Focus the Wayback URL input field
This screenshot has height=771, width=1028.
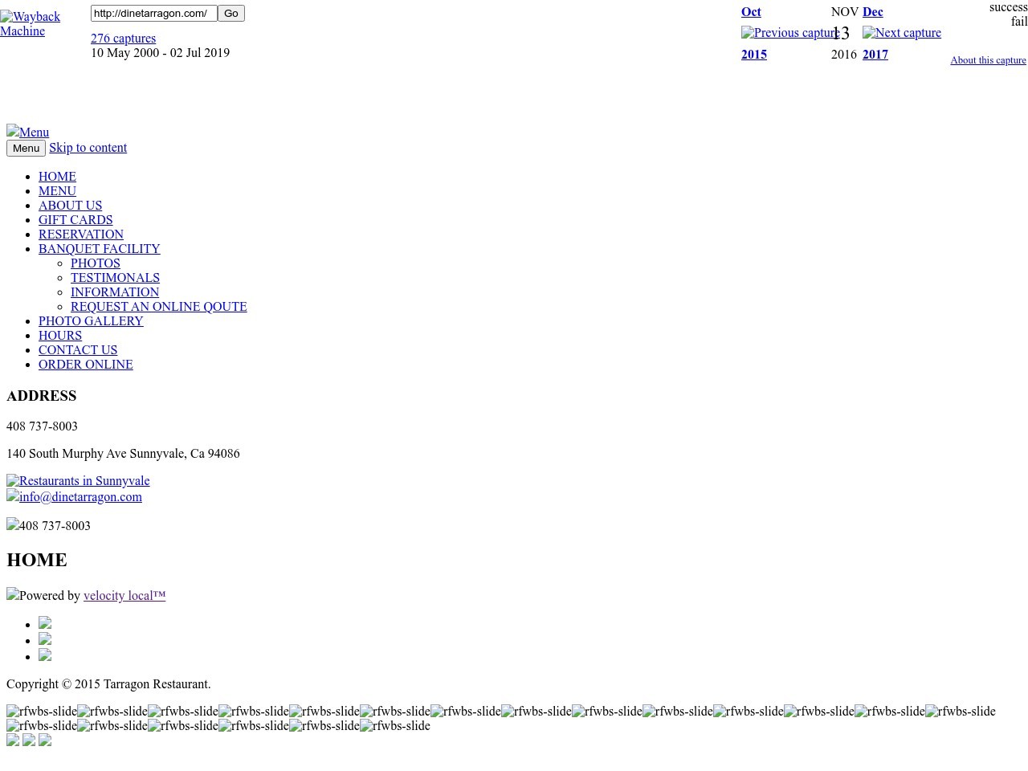click(x=153, y=14)
